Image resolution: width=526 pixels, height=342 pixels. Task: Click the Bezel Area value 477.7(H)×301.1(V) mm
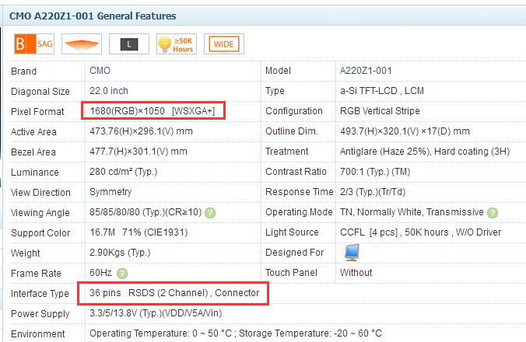click(139, 152)
